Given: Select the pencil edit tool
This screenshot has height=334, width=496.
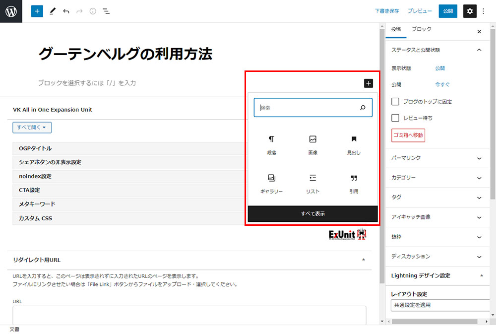Looking at the screenshot, I should point(53,11).
